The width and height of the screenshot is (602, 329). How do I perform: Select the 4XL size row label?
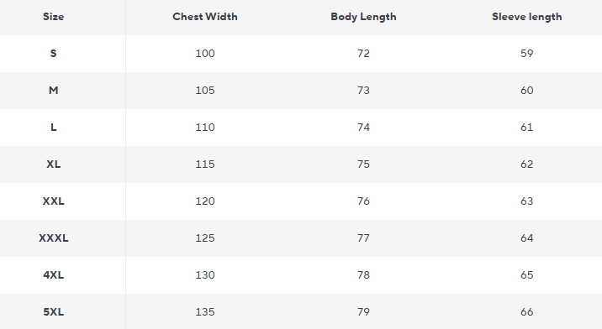point(53,275)
